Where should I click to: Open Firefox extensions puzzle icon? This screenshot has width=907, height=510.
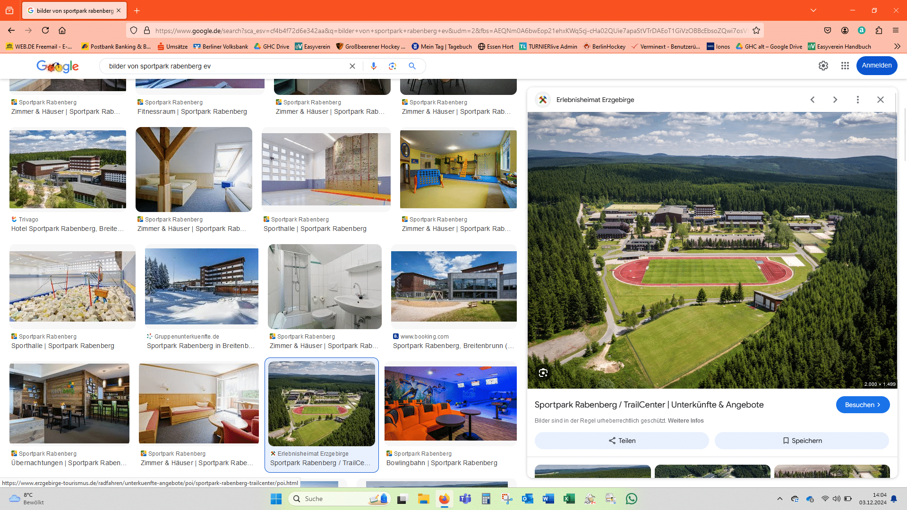pyautogui.click(x=879, y=30)
